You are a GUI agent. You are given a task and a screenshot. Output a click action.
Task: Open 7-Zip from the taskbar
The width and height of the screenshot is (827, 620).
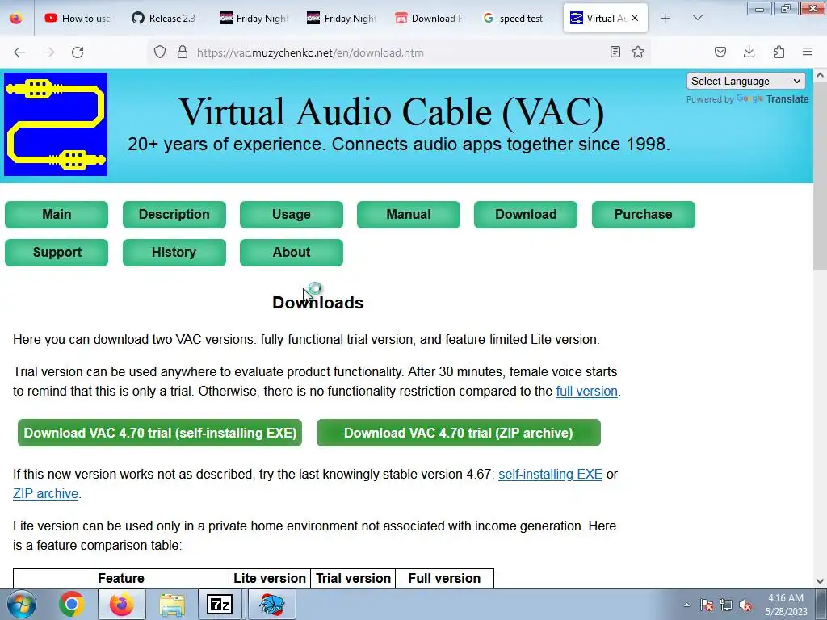coord(220,604)
